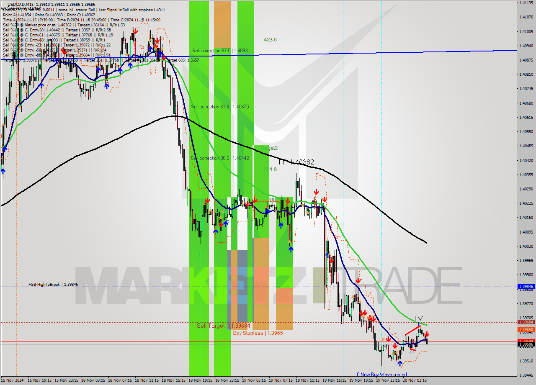Image resolution: width=536 pixels, height=385 pixels.
Task: Click the 1.41070 price axis label
Action: pos(526,17)
